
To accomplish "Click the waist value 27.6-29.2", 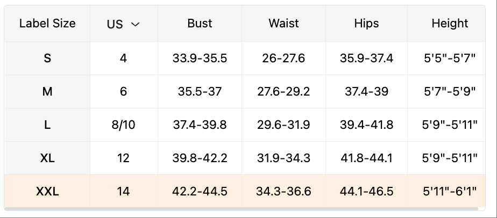I will point(283,91).
